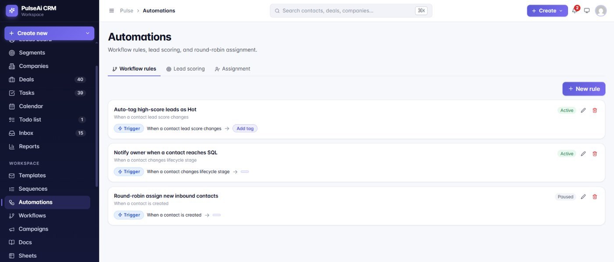Screen dimensions: 614x262
Task: Click the Calendar icon in sidebar
Action: pyautogui.click(x=12, y=106)
